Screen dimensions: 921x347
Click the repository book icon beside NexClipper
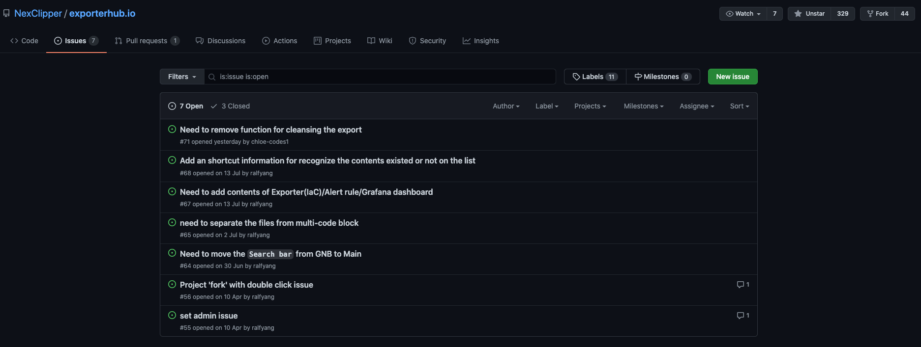[6, 14]
